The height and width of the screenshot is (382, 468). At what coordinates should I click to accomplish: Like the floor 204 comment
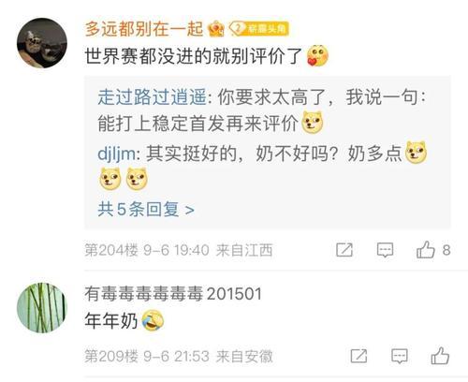426,250
